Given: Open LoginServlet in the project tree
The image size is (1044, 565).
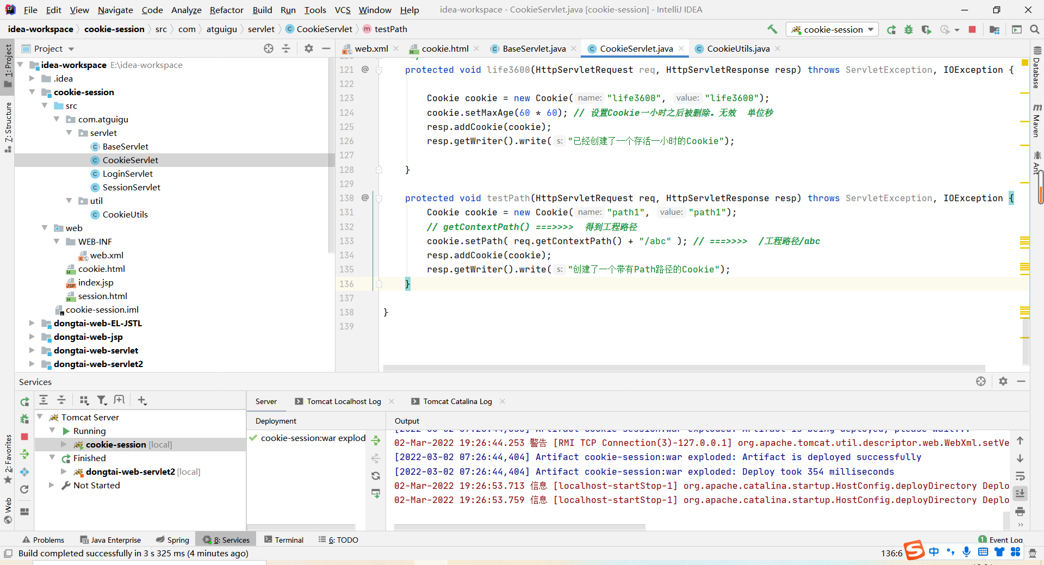Looking at the screenshot, I should pyautogui.click(x=127, y=173).
